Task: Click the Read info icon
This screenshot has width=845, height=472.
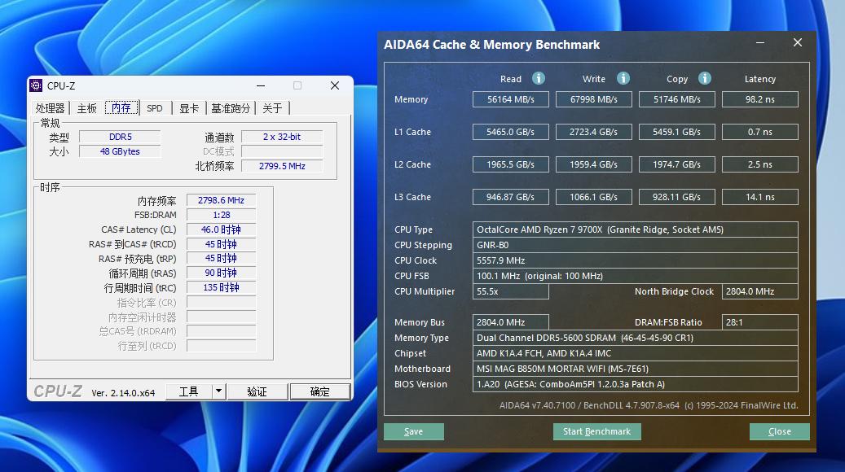Action: 539,78
